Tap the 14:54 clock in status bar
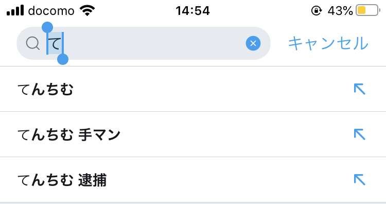This screenshot has width=386, height=204. (x=192, y=11)
